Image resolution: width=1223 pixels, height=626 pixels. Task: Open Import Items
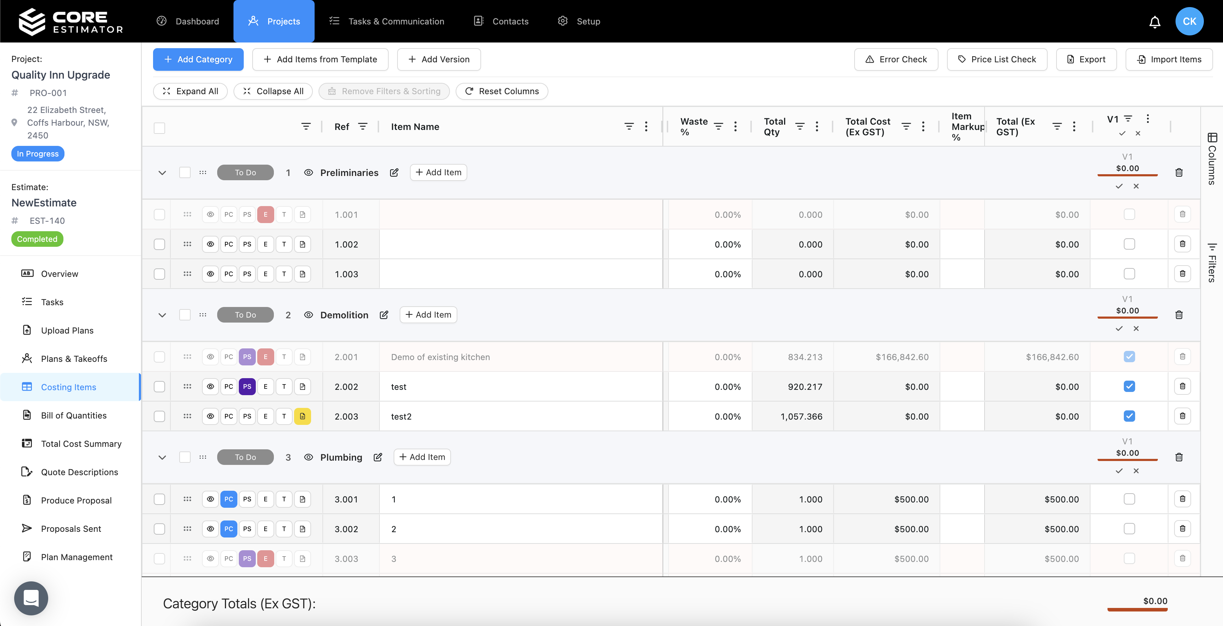(x=1170, y=59)
